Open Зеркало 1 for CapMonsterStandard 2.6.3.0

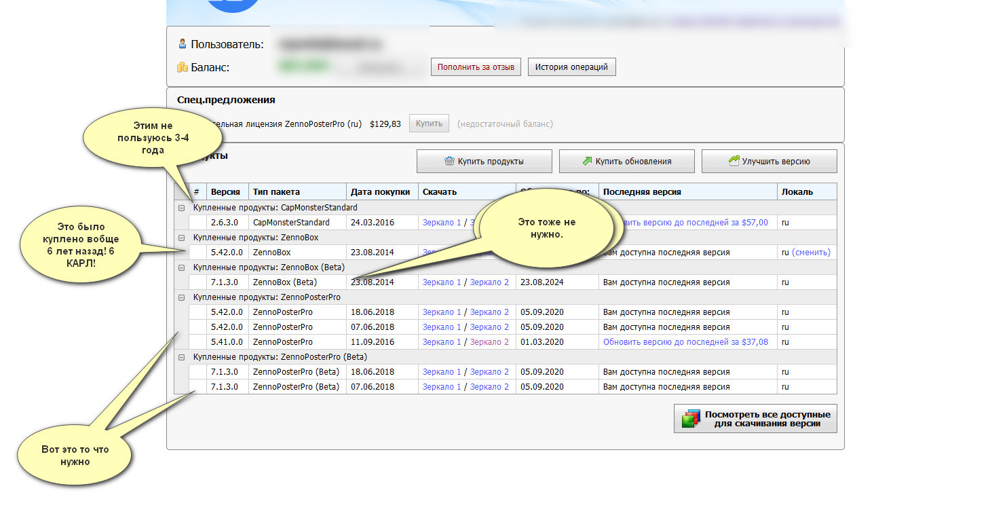click(x=442, y=223)
